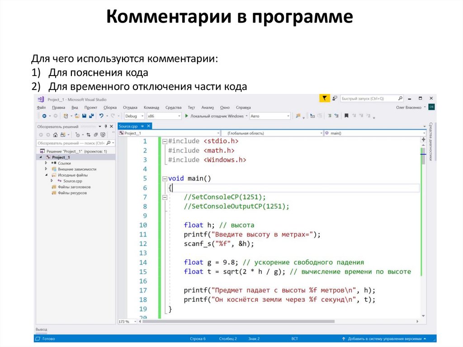This screenshot has height=347, width=463.
Task: Start the debugger with the green play icon
Action: point(186,116)
